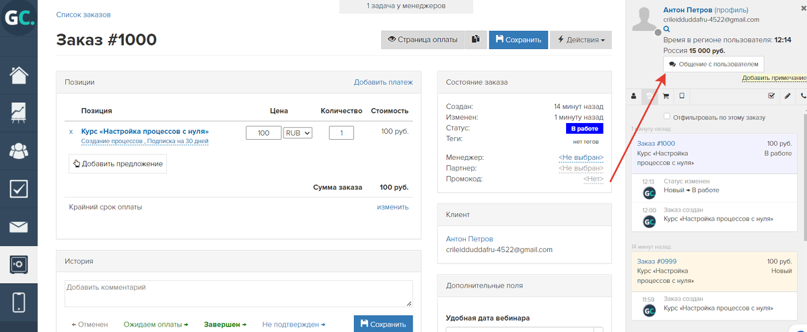Switch to the shopping cart orders tab

(x=666, y=95)
